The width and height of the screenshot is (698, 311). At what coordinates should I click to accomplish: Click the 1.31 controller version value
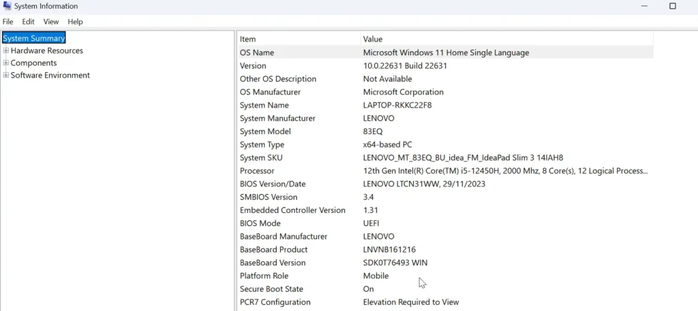[370, 210]
